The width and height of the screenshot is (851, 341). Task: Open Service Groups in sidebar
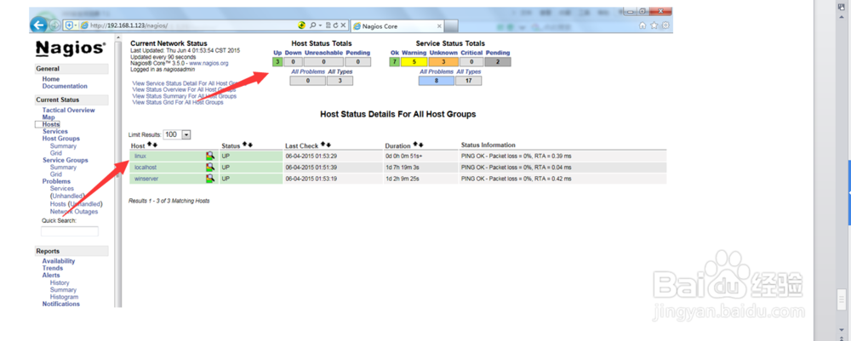(66, 161)
